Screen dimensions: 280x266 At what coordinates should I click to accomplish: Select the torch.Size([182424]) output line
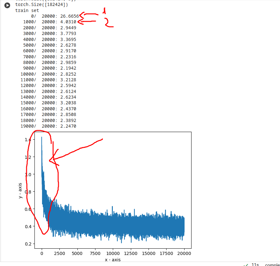[41, 5]
